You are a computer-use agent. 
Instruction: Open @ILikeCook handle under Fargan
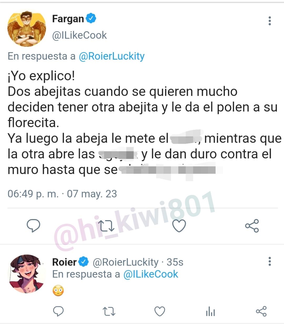point(79,35)
